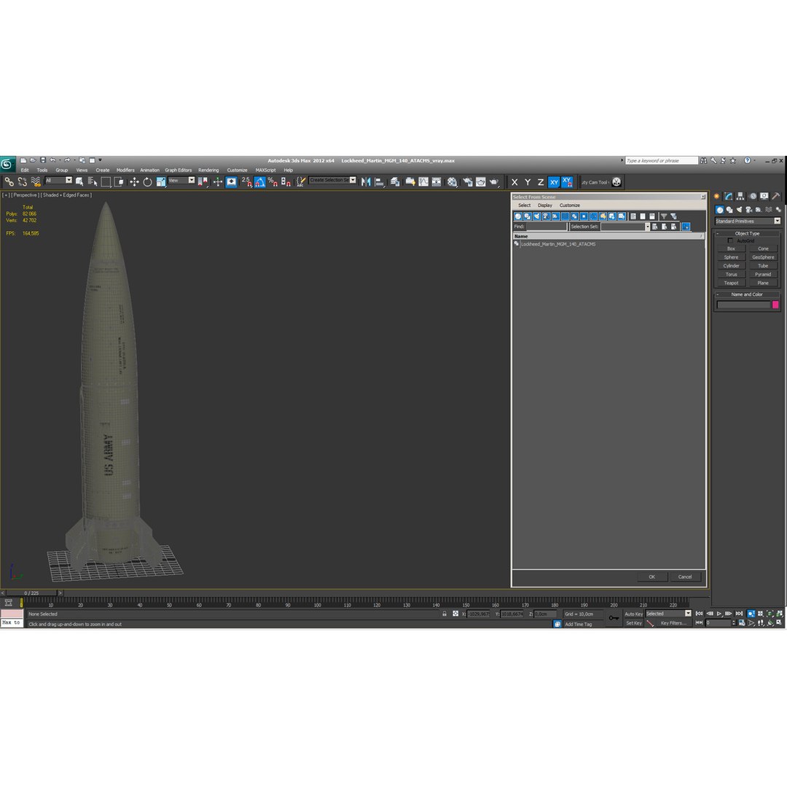Viewport: 787px width, 787px height.
Task: Toggle the 2.5D Snaps tool
Action: [246, 181]
